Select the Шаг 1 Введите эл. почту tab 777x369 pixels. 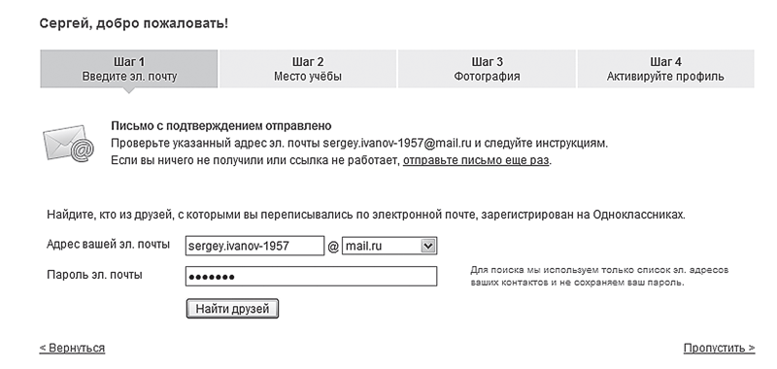tap(129, 69)
